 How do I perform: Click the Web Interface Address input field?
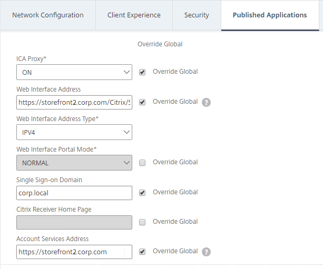(74, 102)
